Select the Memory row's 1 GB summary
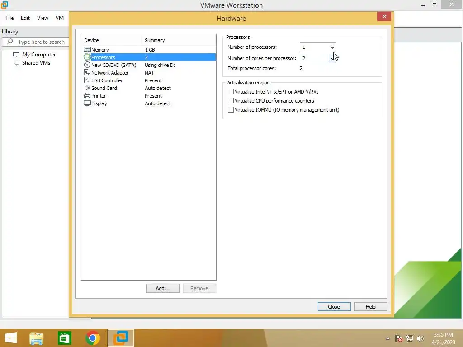The width and height of the screenshot is (463, 347). 150,50
